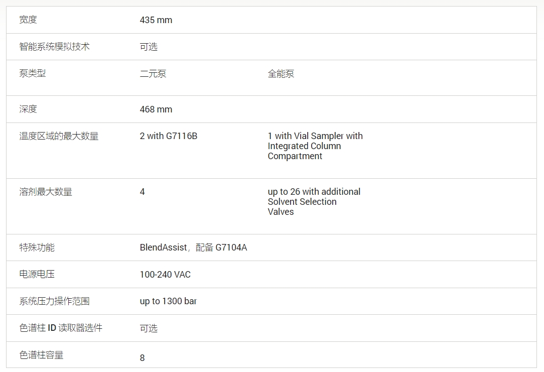
Task: Click the 色谱柱容量 row label
Action: [41, 355]
